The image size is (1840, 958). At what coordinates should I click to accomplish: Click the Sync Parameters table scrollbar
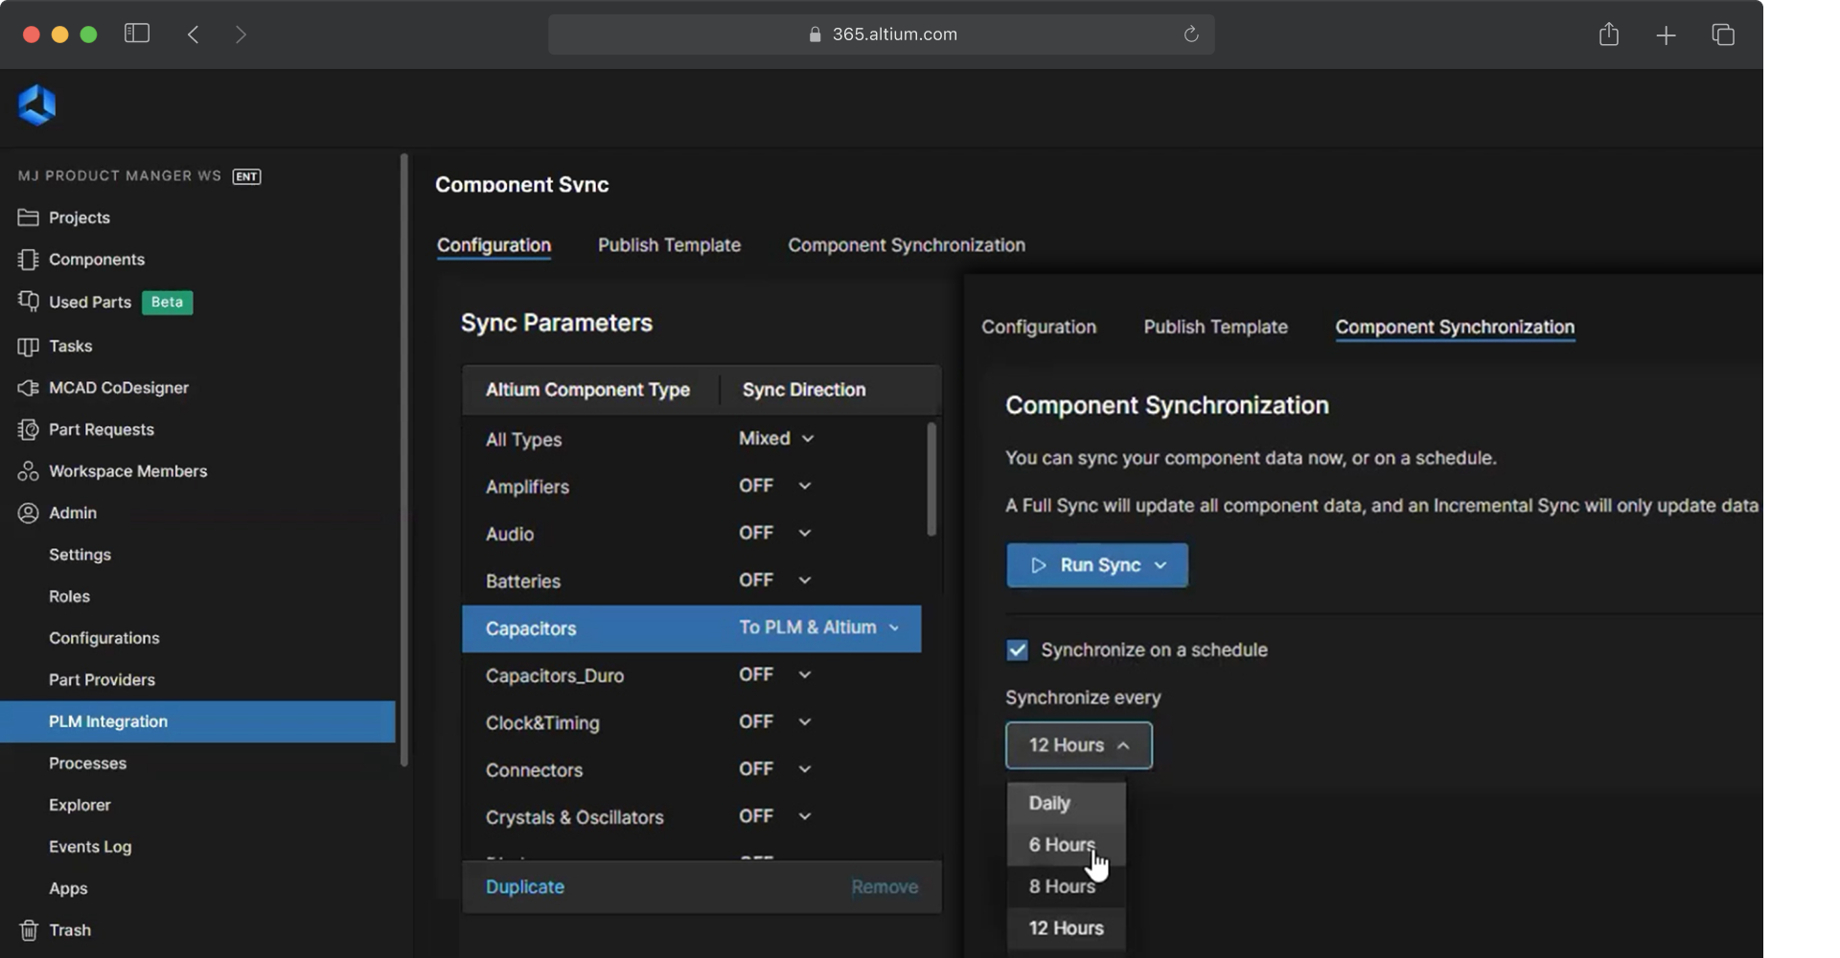coord(931,479)
